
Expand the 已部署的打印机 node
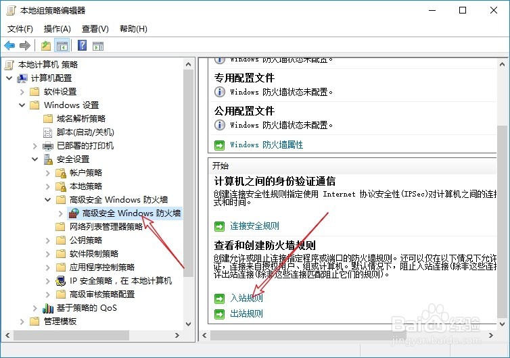click(35, 146)
